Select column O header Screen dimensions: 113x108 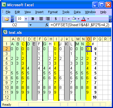[x=89, y=39]
